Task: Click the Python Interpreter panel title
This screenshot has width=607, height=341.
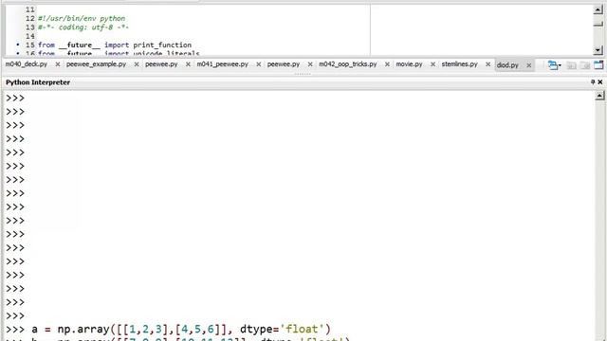Action: pos(38,82)
